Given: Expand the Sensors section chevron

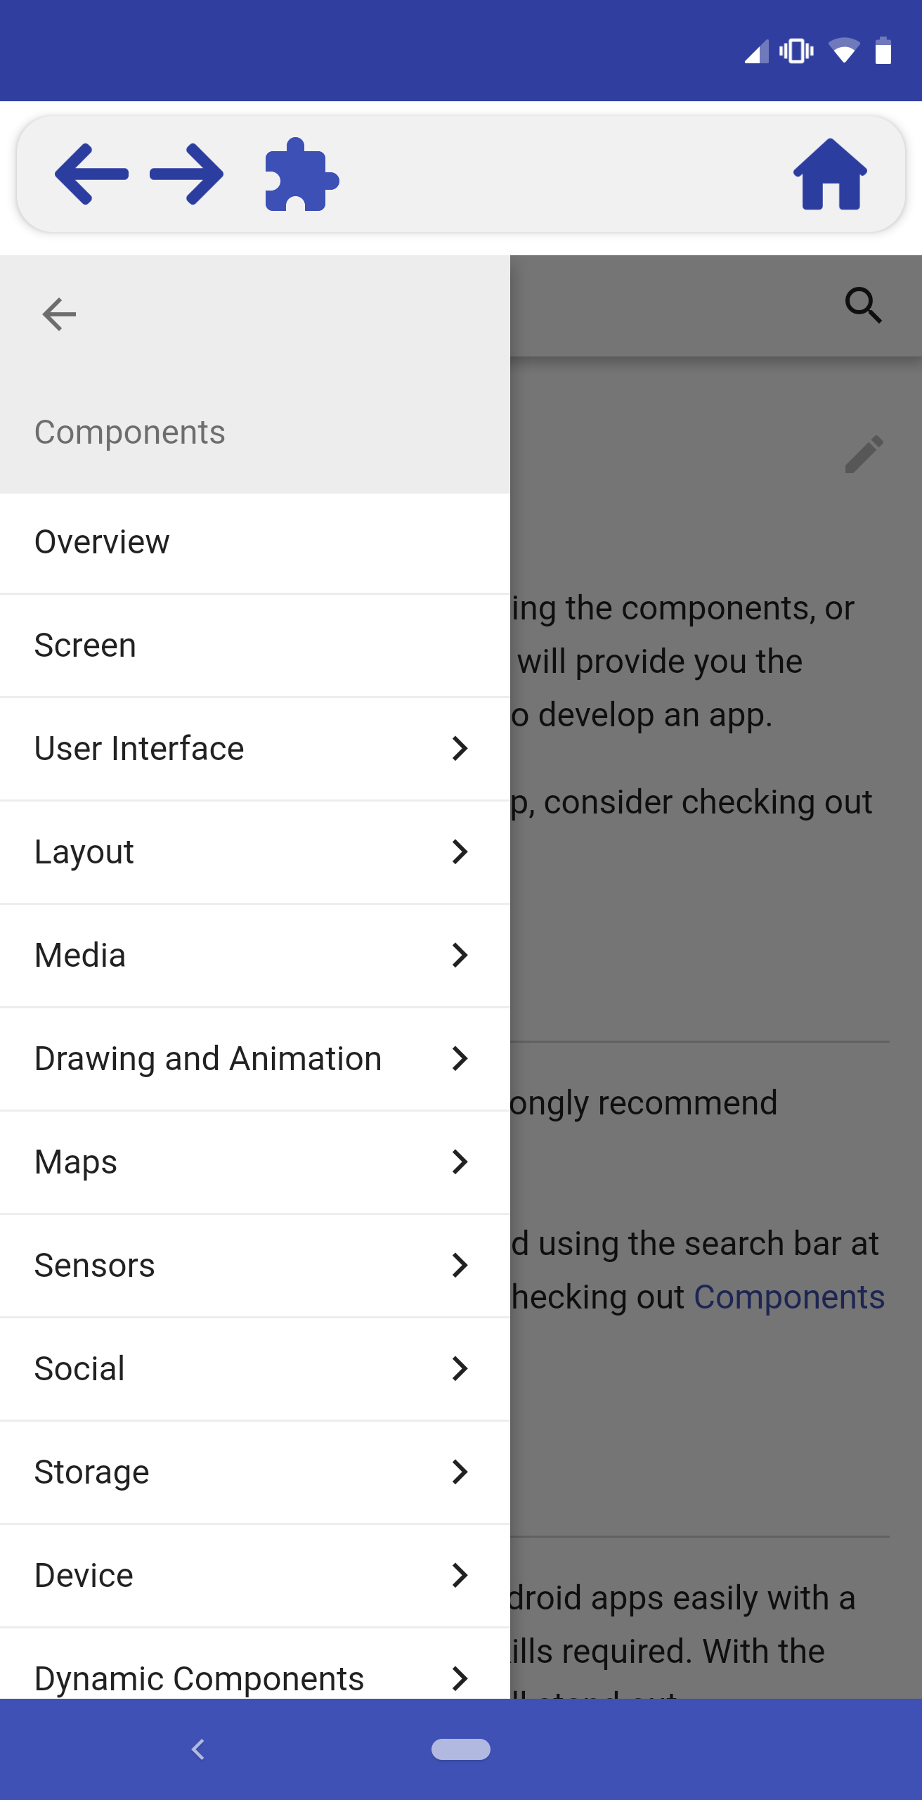Looking at the screenshot, I should tap(460, 1266).
